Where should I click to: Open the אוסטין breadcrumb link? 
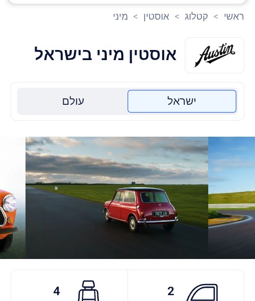coord(156,16)
